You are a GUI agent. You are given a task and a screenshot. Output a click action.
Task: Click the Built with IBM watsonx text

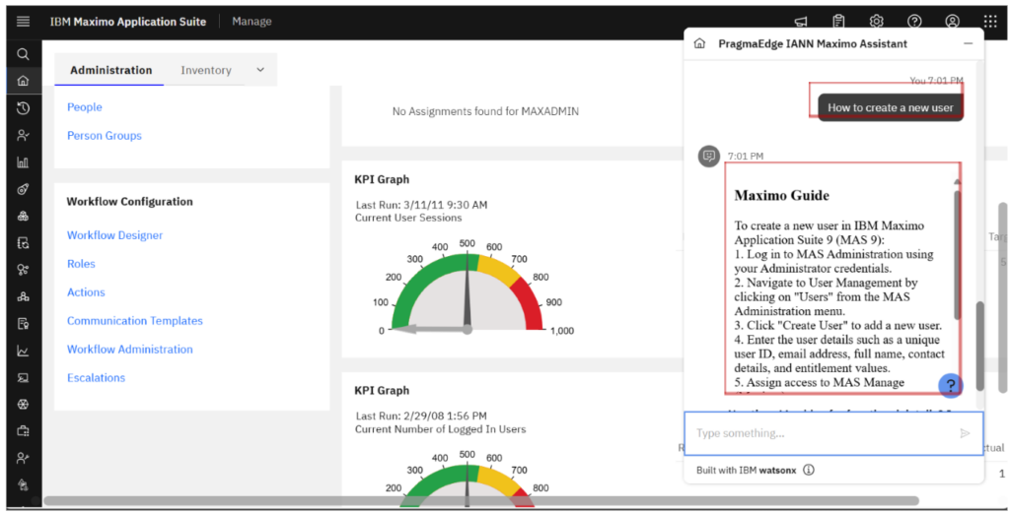[746, 470]
